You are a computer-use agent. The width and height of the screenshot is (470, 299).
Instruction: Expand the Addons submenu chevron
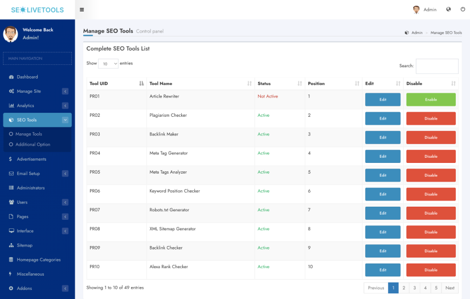66,289
